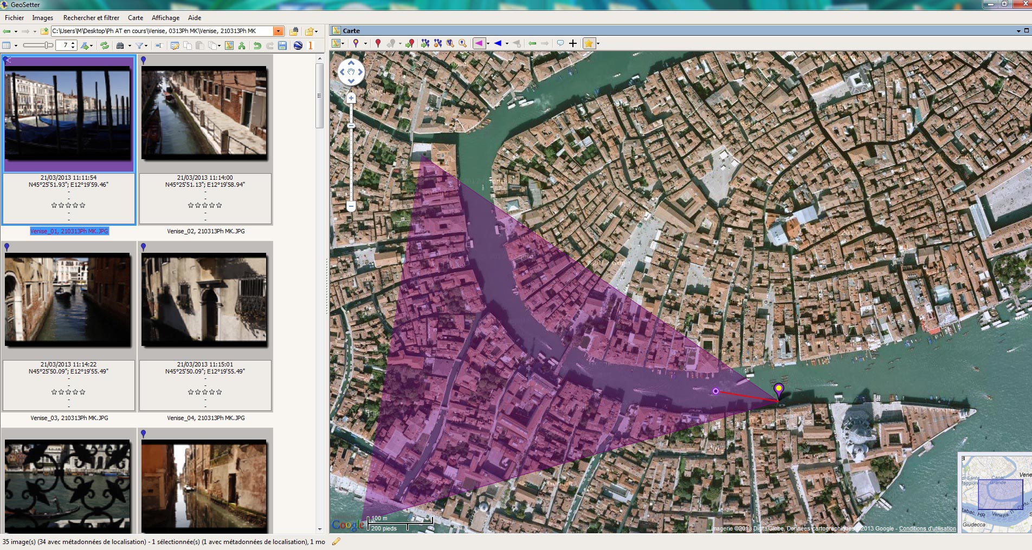Image resolution: width=1032 pixels, height=550 pixels.
Task: Open the map type selector dropdown
Action: (x=344, y=43)
